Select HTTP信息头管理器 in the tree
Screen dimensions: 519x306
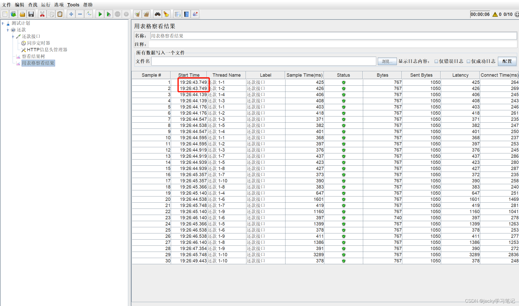point(47,50)
